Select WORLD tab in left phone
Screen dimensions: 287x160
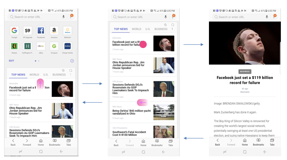34,75
